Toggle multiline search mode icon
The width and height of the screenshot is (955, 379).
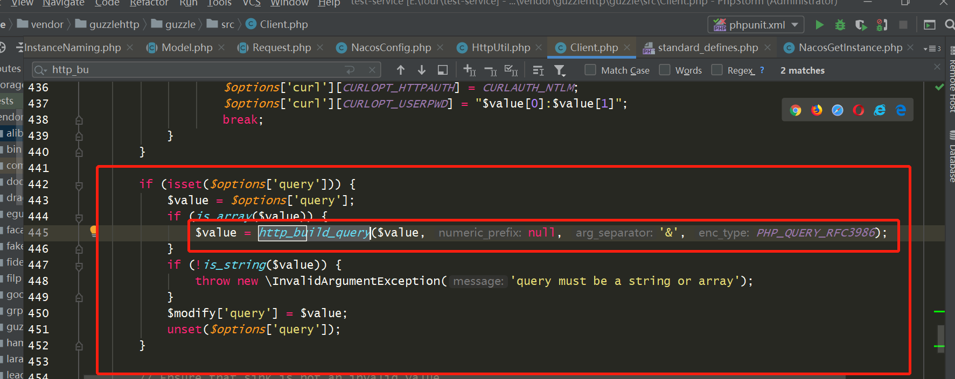pos(538,70)
